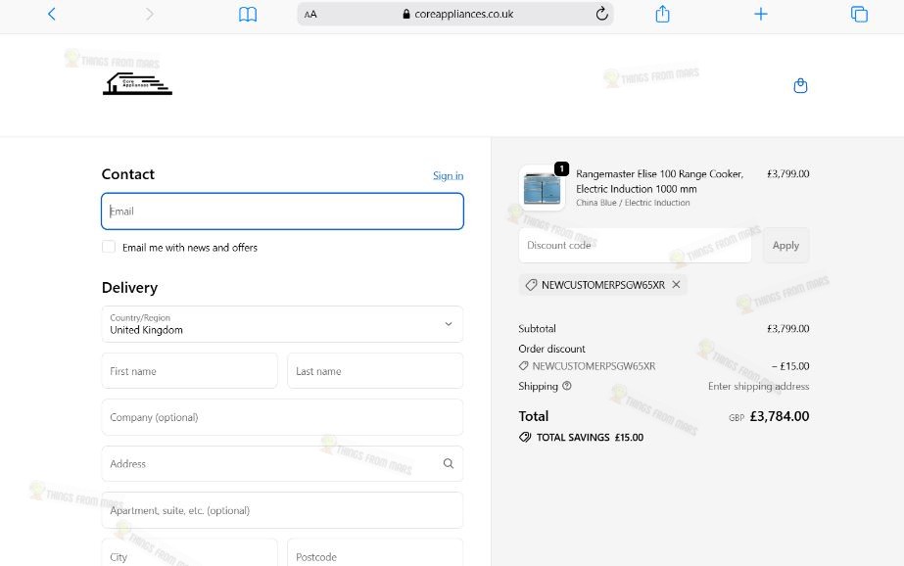Open Safari bookmarks book icon

[x=248, y=14]
